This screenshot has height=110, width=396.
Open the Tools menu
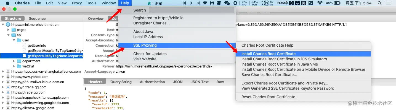click(92, 3)
